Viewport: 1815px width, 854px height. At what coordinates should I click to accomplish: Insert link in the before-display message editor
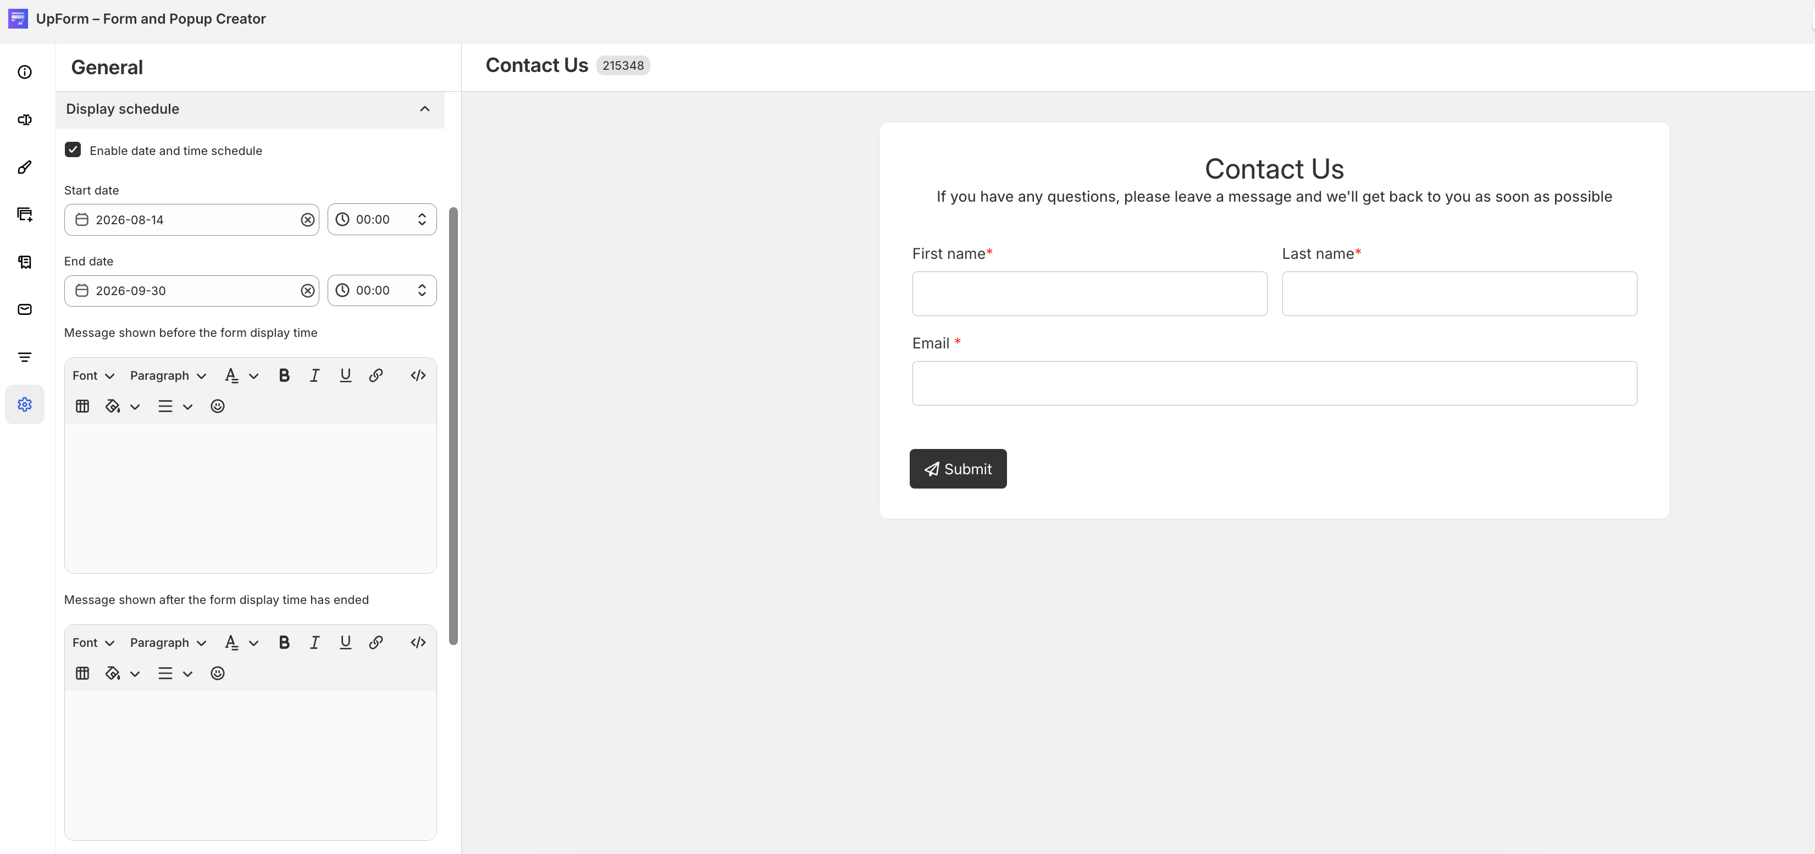pos(375,375)
